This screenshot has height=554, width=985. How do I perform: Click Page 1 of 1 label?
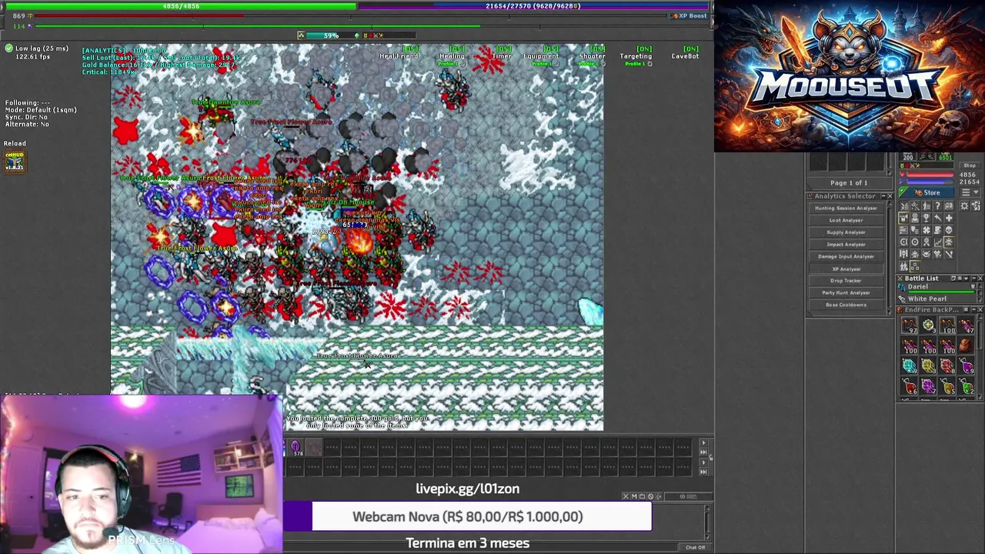pyautogui.click(x=849, y=183)
